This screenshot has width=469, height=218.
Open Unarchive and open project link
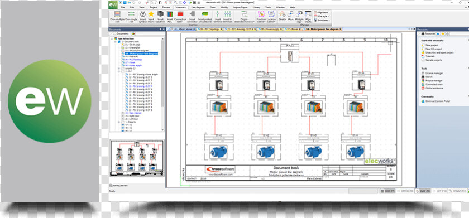pos(440,52)
